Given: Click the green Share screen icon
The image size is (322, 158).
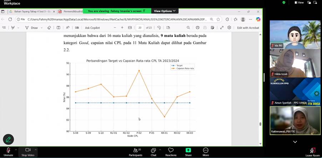Looking at the screenshot, I should click(188, 151).
